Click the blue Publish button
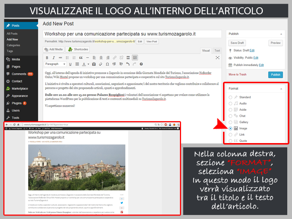292x219 pixels. [x=276, y=75]
